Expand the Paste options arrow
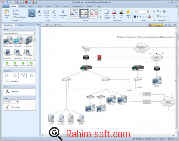 pos(7,18)
